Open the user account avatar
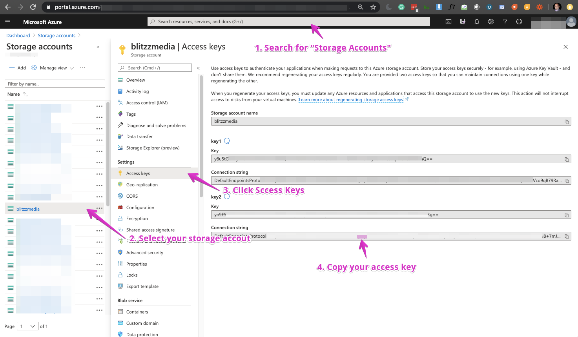 pyautogui.click(x=571, y=22)
